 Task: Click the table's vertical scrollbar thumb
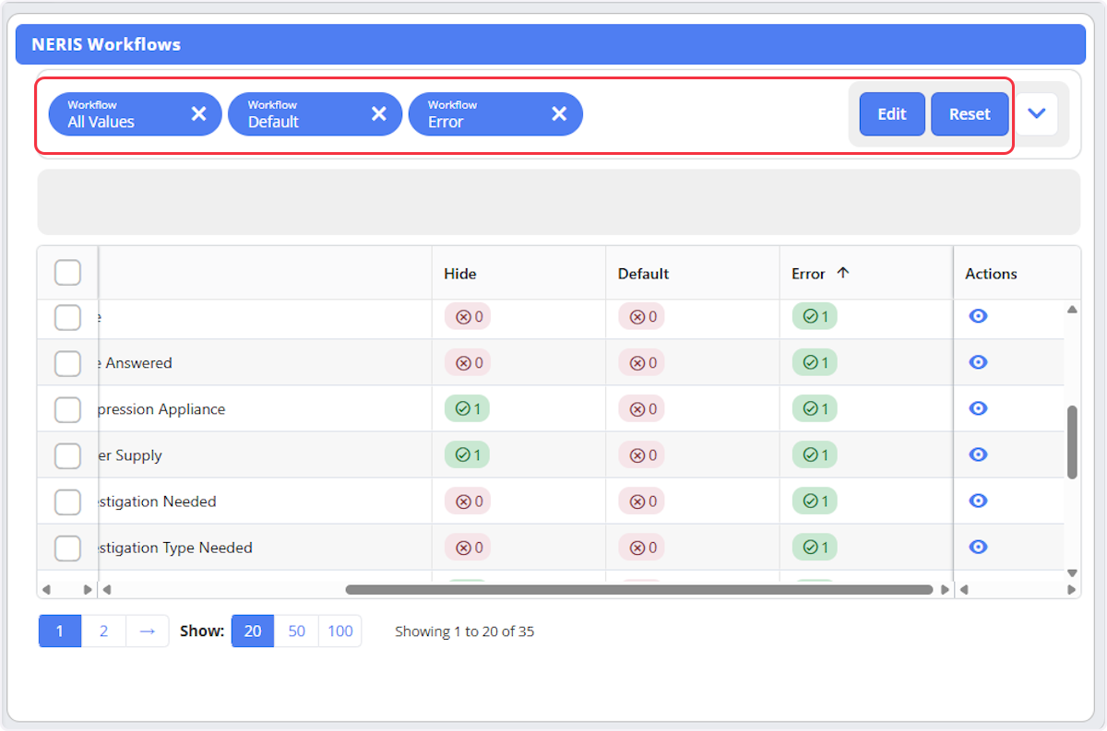1072,442
